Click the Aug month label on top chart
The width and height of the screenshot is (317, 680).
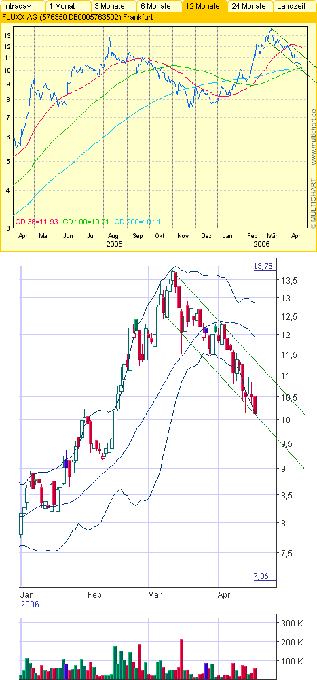pos(113,236)
